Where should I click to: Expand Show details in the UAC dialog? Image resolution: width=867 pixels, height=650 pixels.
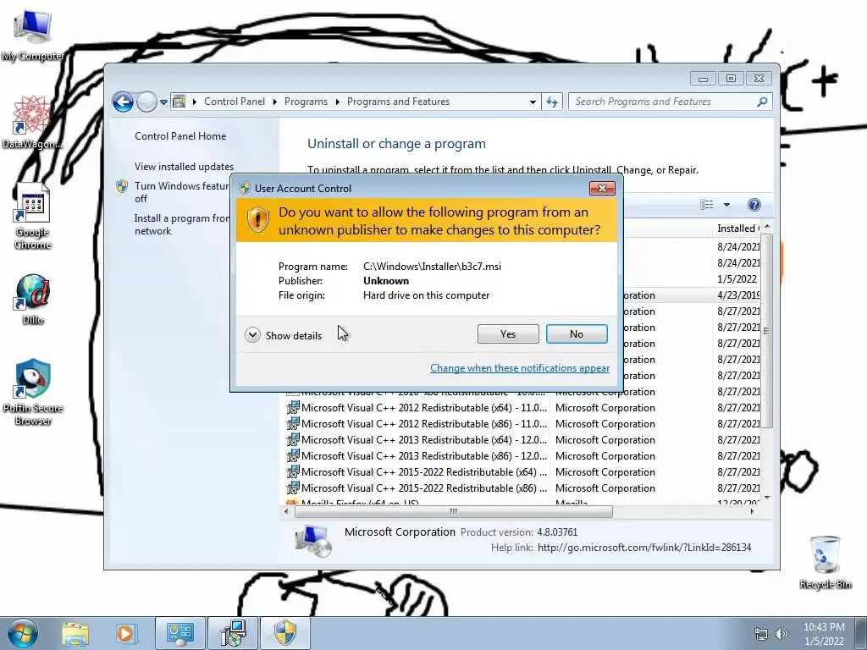[284, 335]
